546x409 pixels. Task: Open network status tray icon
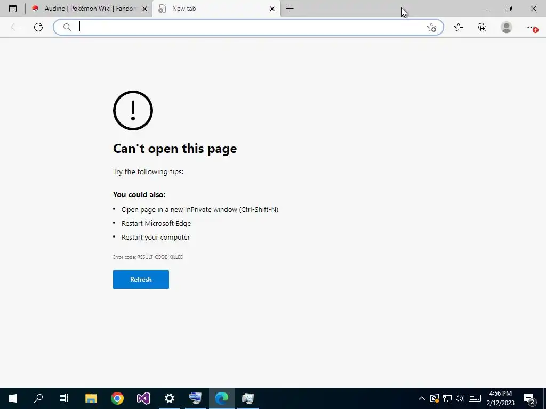click(447, 398)
